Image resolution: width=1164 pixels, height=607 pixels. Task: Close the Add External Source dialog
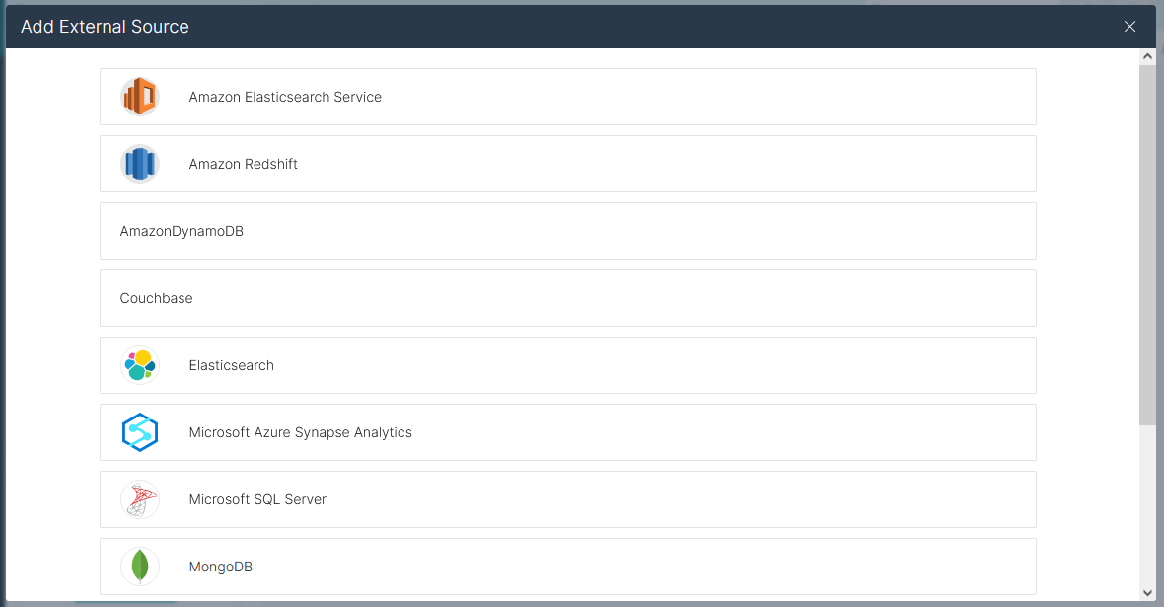(x=1129, y=27)
